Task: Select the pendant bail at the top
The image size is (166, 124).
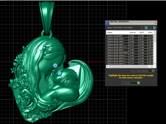Action: [46, 17]
